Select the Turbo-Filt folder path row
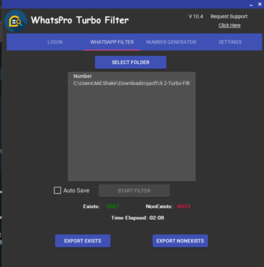This screenshot has height=267, width=264. point(131,83)
